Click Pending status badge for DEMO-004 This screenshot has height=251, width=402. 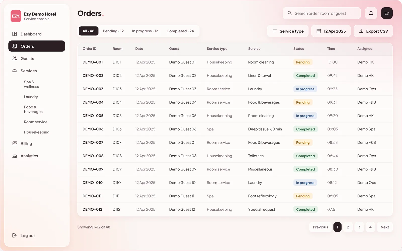tap(303, 102)
